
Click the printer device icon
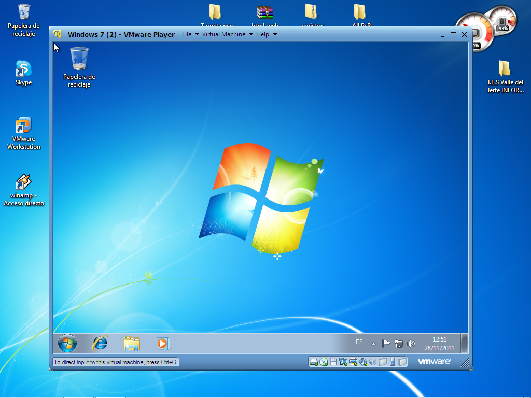[353, 362]
